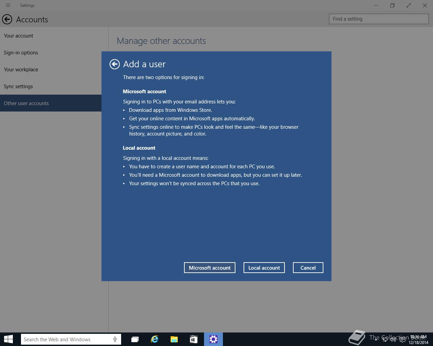Click the Manage other accounts heading
This screenshot has width=433, height=346.
pos(161,41)
